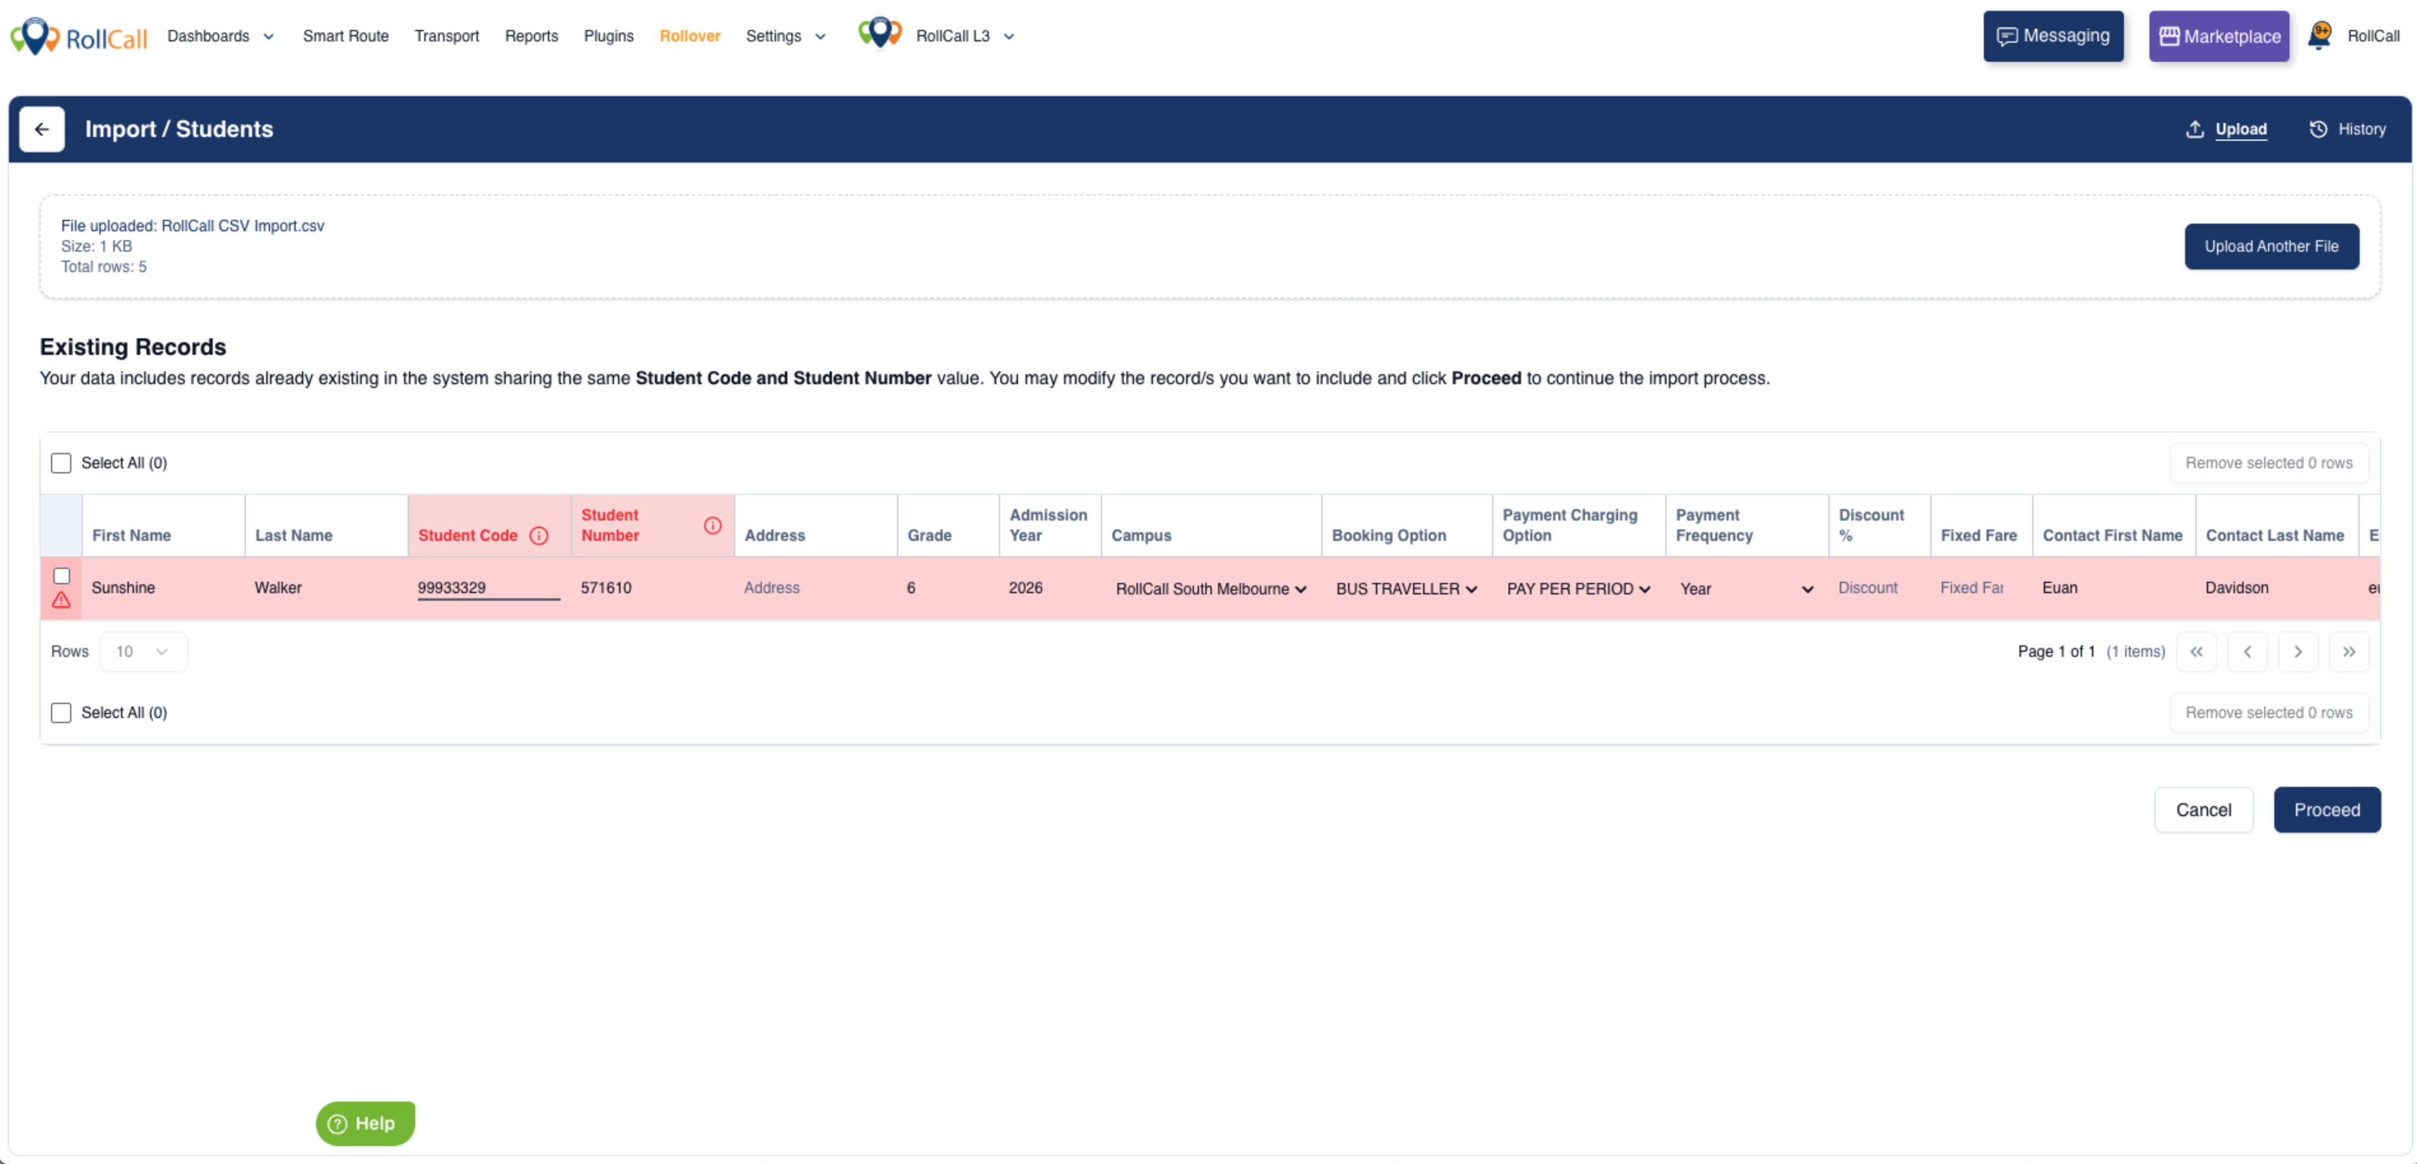Click the Student Code info icon
Viewport: 2417px width, 1164px height.
click(538, 535)
